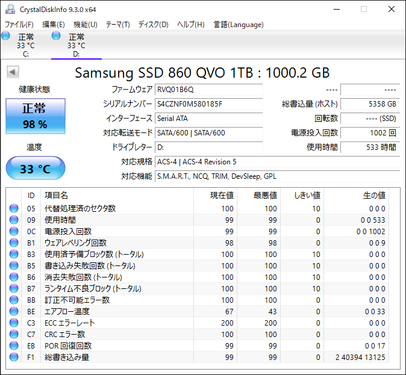Open the ヘルプ(H) menu
The height and width of the screenshot is (375, 406).
[x=191, y=25]
